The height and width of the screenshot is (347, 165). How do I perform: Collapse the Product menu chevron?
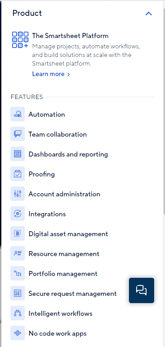149,14
